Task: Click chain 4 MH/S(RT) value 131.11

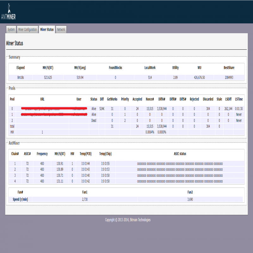Action: point(59,181)
